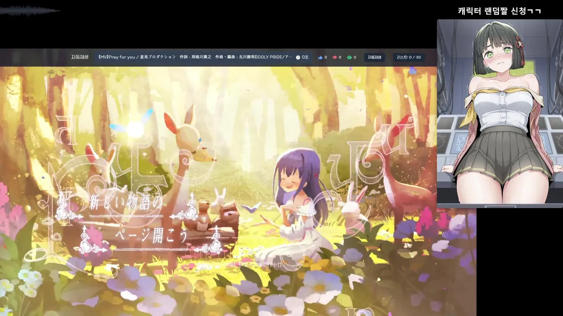563x316 pixels.
Task: Click the green eye views icon
Action: point(349,57)
